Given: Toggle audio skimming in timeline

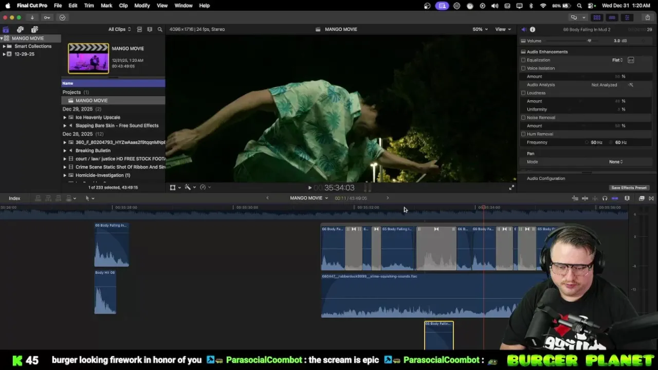Looking at the screenshot, I should 595,198.
